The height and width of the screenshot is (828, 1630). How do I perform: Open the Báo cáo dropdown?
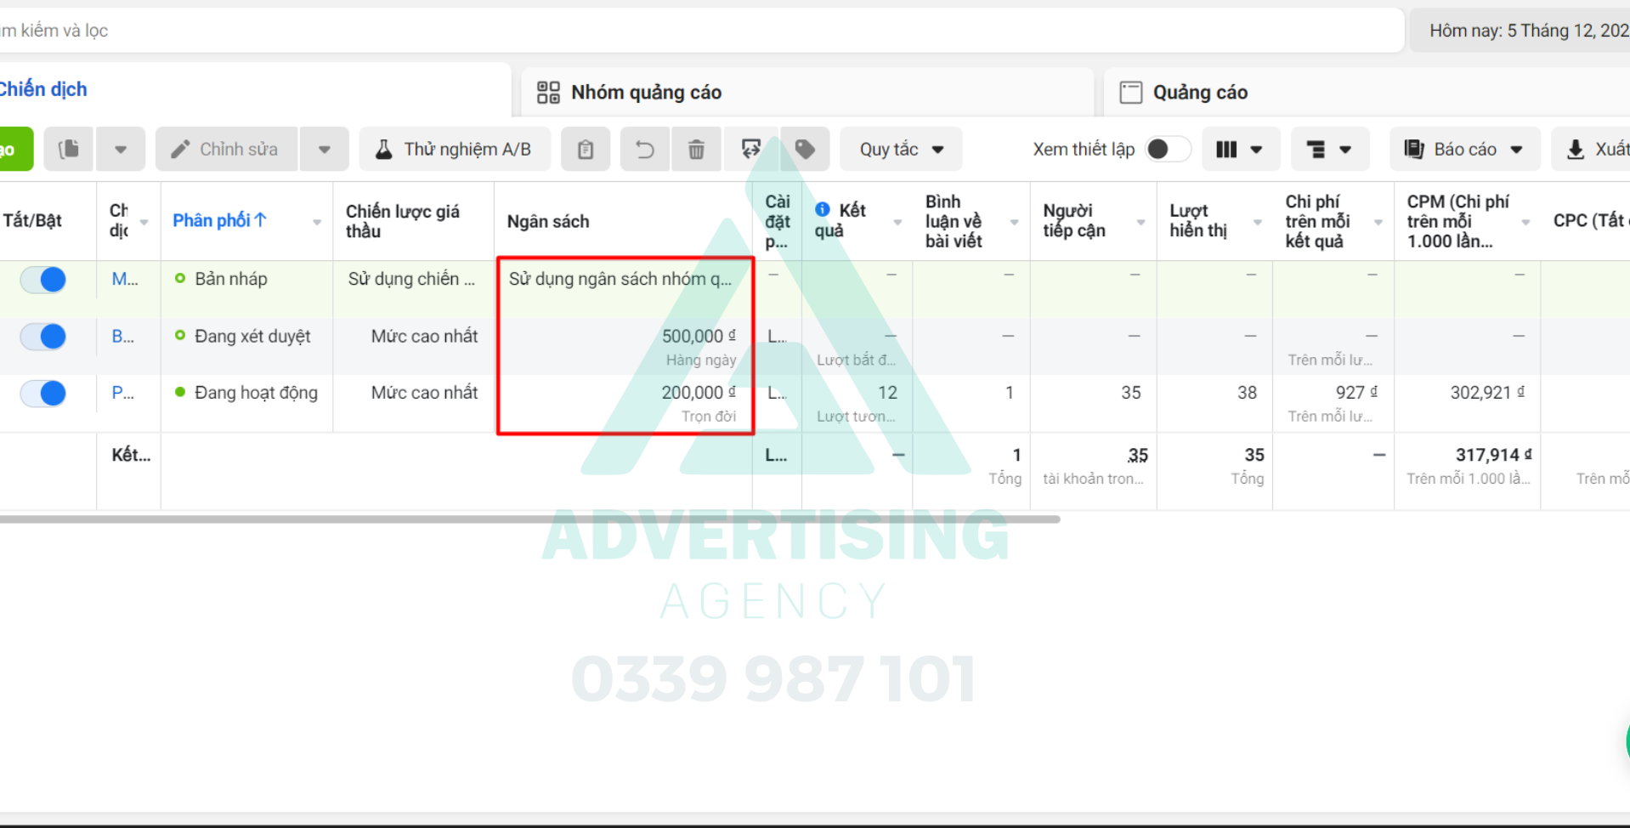(x=1464, y=150)
